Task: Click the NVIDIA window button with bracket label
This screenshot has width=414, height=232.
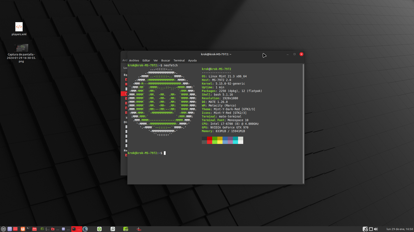Action: [45, 229]
